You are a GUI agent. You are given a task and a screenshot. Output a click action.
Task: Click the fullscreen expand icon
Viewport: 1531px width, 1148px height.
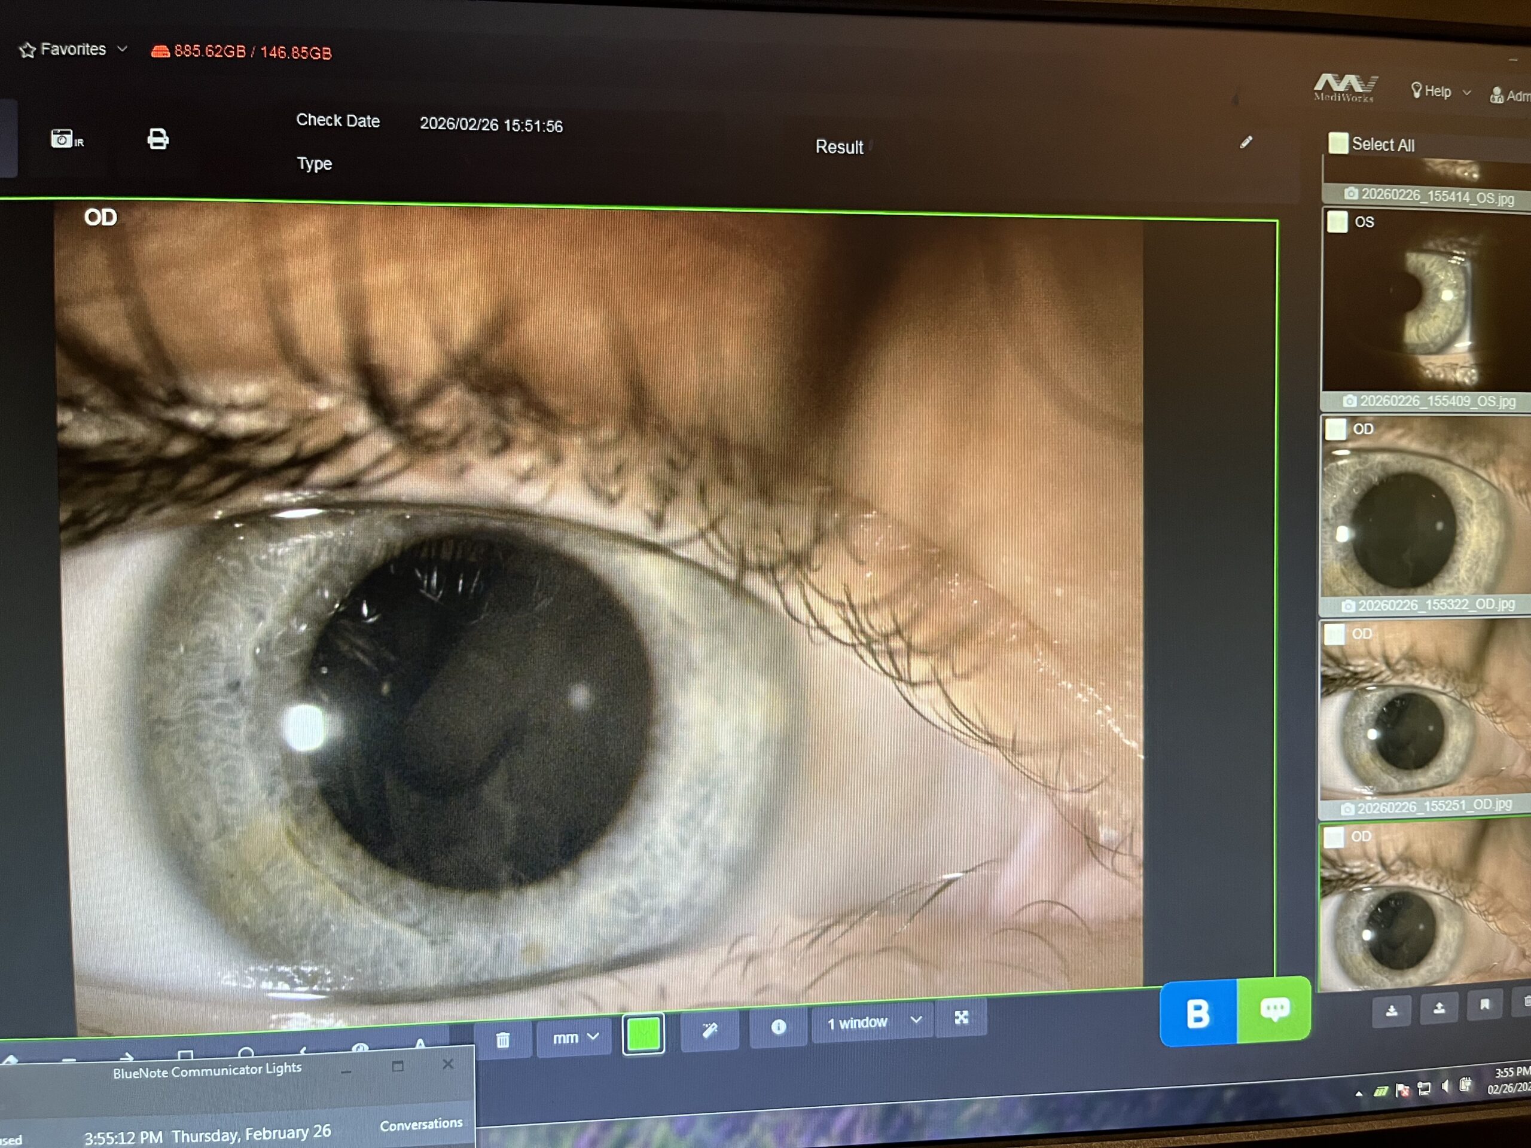(962, 1017)
